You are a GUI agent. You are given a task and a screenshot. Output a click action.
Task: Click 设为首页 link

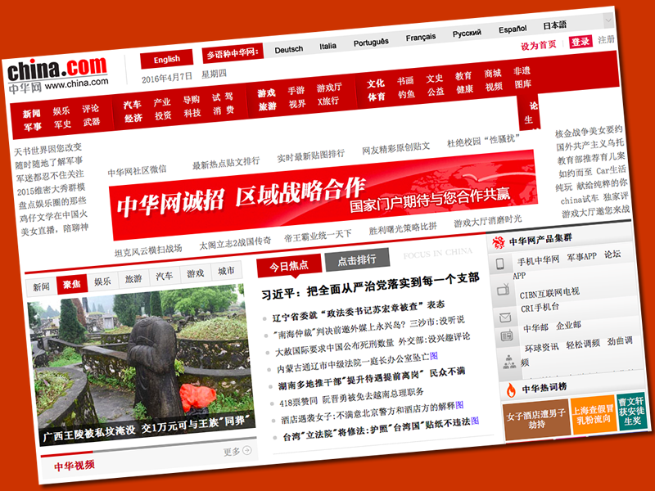539,45
